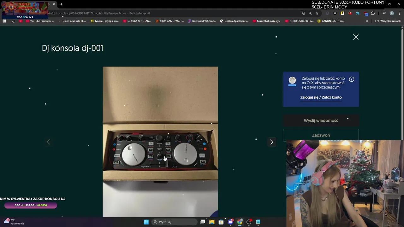Open OBS Studio from the taskbar
404x227 pixels.
[249, 222]
